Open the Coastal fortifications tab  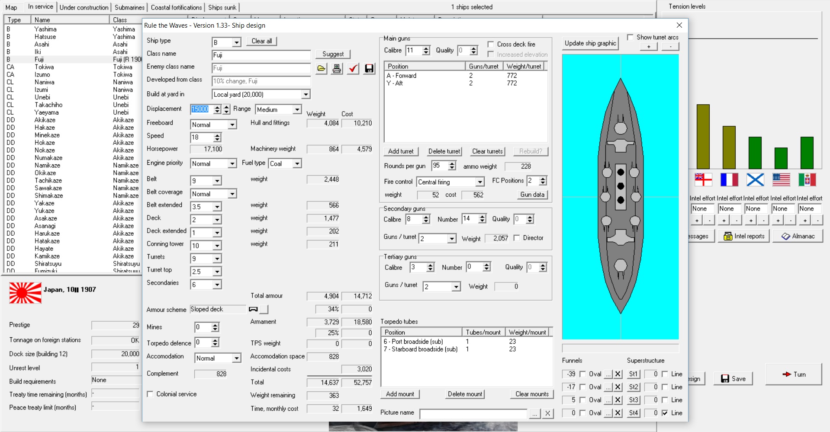176,7
